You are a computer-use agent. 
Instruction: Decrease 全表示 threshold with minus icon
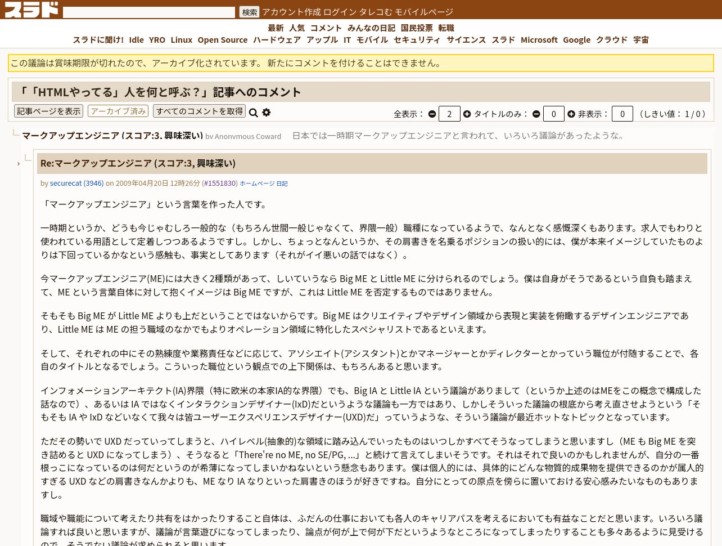click(432, 114)
